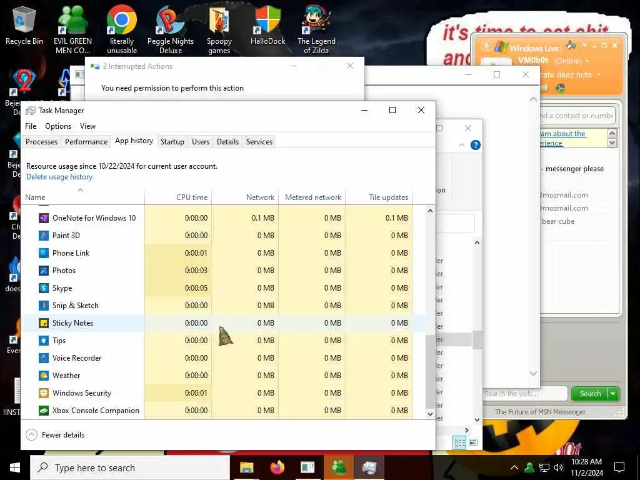Click the 'Type here to search' taskbar box

130,467
